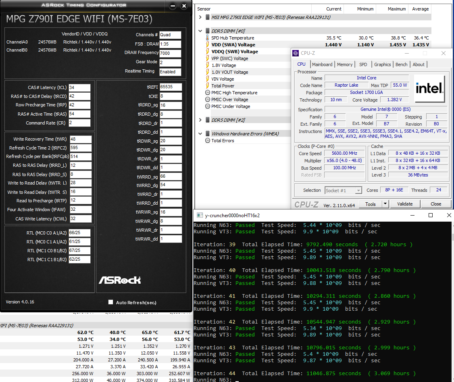Minimize the CPU-Z window
The width and height of the screenshot is (454, 382).
[x=407, y=53]
